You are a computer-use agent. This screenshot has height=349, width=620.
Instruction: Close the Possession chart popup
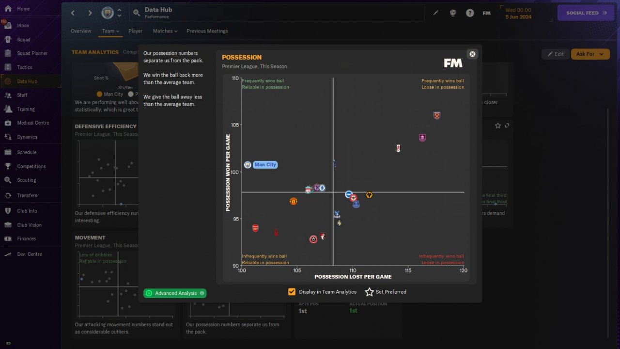(473, 54)
